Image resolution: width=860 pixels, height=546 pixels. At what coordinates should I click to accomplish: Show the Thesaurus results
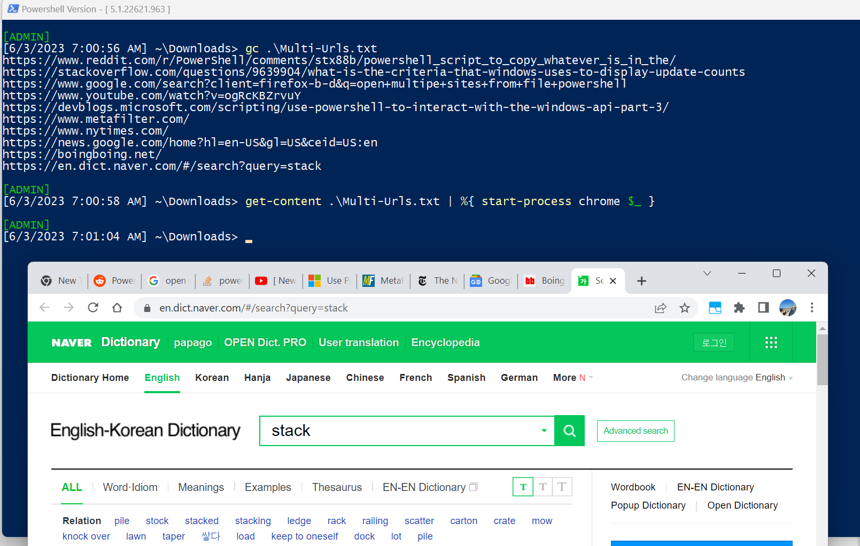[337, 487]
